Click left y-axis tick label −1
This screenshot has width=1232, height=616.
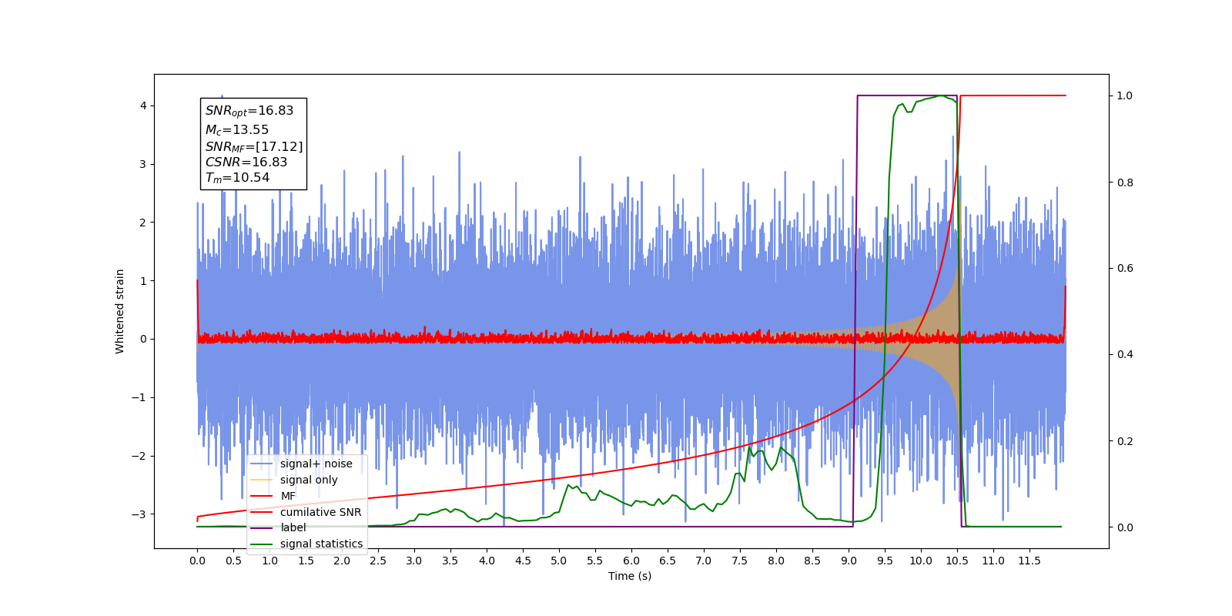139,397
